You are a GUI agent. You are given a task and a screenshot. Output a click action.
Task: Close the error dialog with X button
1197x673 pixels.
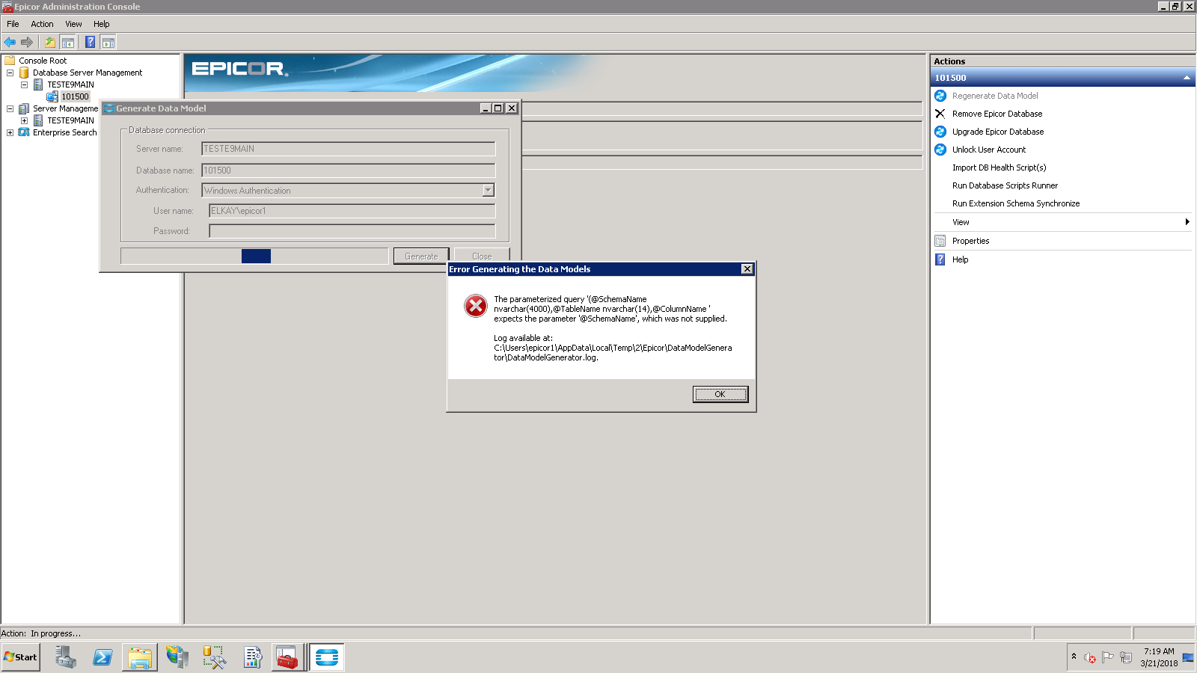(x=747, y=269)
